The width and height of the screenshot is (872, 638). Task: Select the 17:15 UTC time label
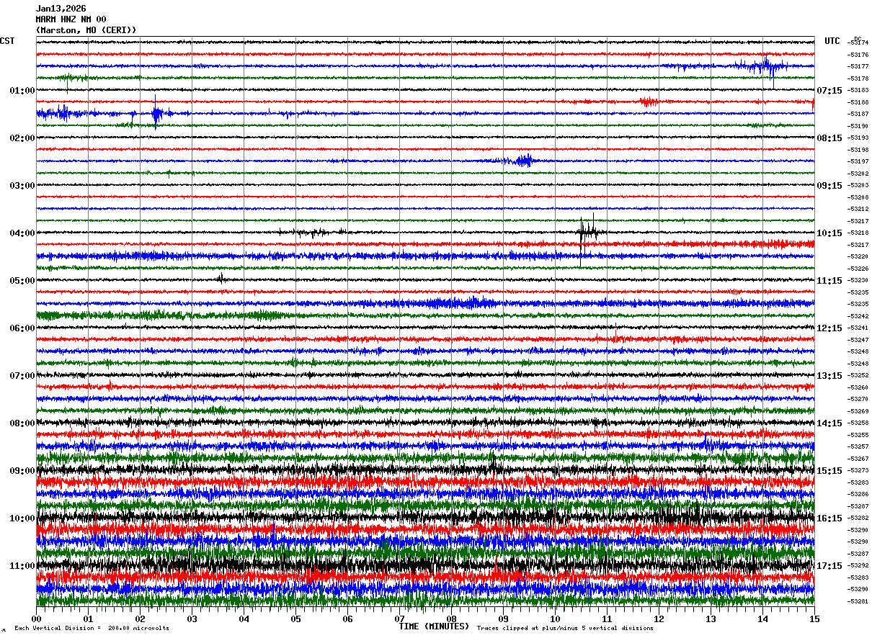(x=829, y=566)
